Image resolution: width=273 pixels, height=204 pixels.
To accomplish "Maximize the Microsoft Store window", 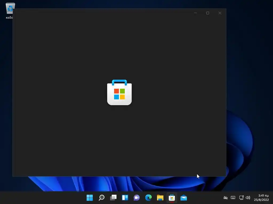I will [x=207, y=13].
